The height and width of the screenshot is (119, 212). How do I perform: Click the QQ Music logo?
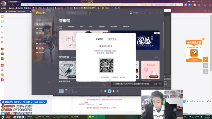41,13
